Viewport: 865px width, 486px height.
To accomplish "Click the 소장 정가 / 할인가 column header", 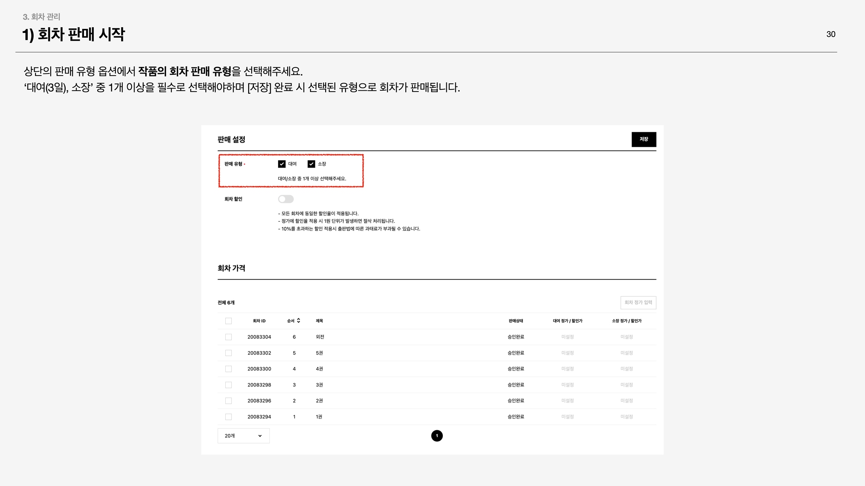I will pos(627,321).
